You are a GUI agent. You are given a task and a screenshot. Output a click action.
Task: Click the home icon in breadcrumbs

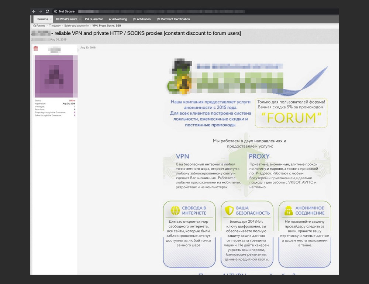coord(34,26)
